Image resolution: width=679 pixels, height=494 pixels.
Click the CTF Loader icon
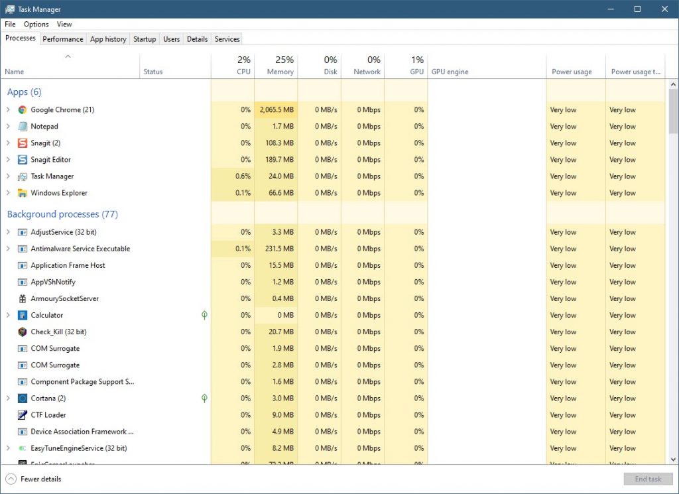pyautogui.click(x=23, y=415)
